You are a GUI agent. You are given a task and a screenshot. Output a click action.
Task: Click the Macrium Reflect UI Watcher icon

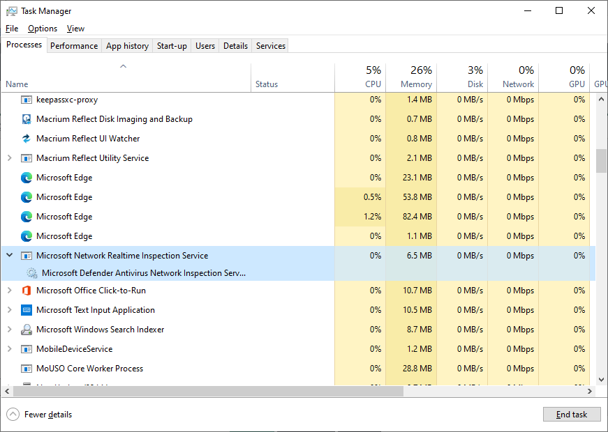tap(27, 139)
